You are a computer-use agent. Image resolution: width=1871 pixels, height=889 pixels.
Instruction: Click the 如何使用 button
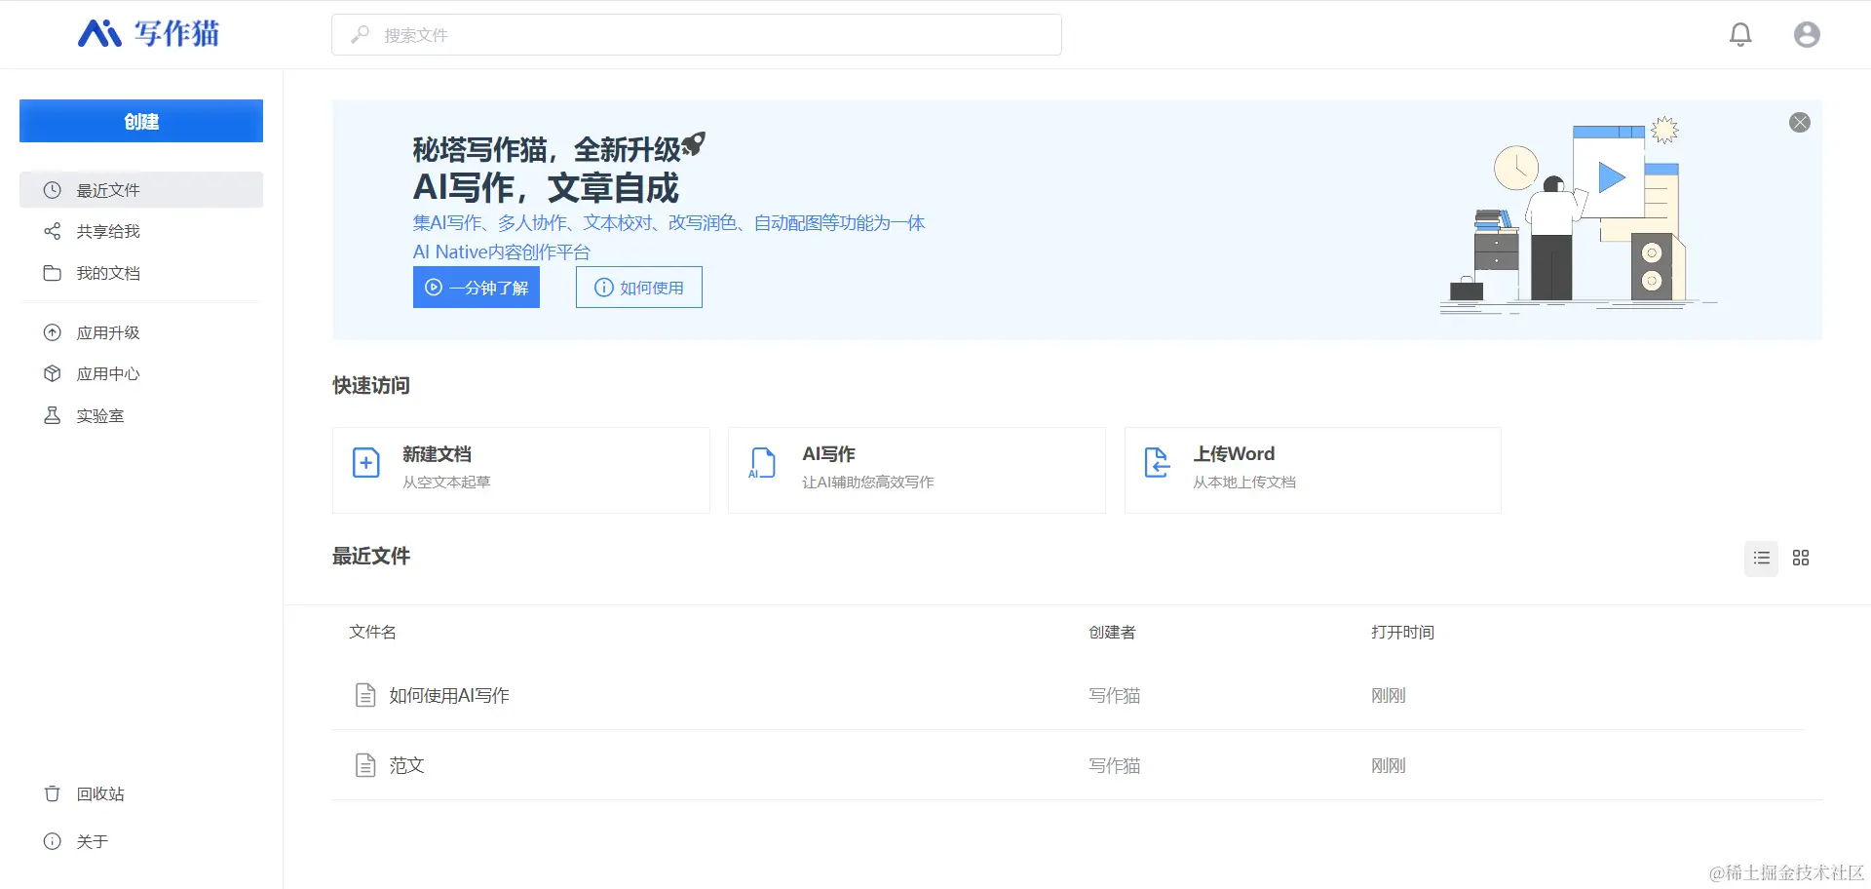(x=639, y=288)
